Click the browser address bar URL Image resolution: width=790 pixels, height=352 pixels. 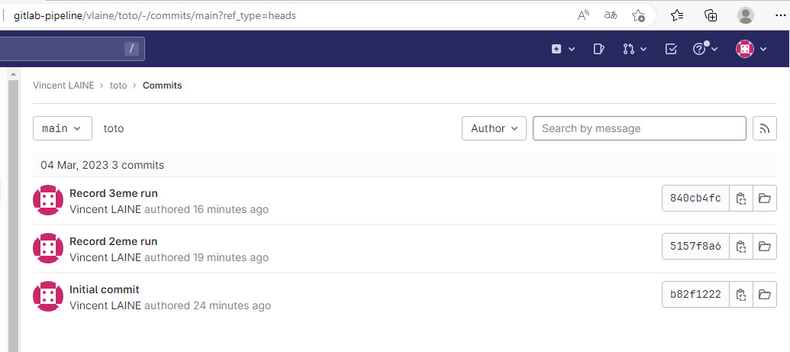coord(155,15)
